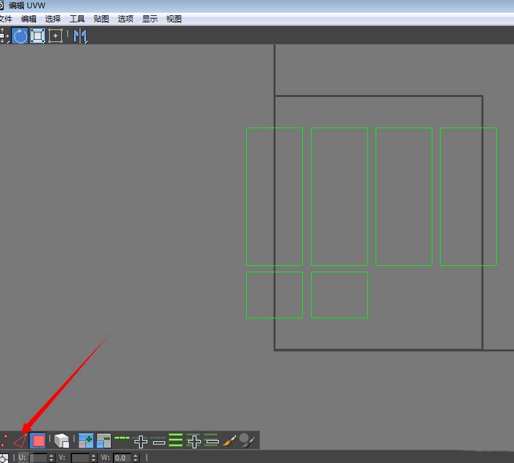
Task: Switch to Vertex sub-object mode
Action: pos(4,441)
